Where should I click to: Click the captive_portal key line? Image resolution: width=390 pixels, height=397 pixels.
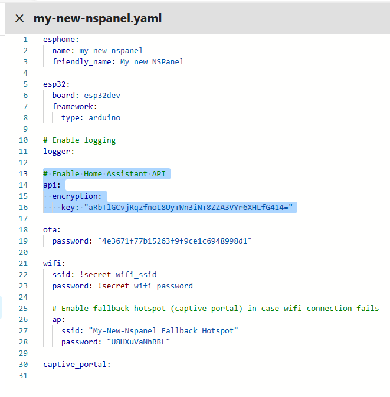[x=77, y=365]
